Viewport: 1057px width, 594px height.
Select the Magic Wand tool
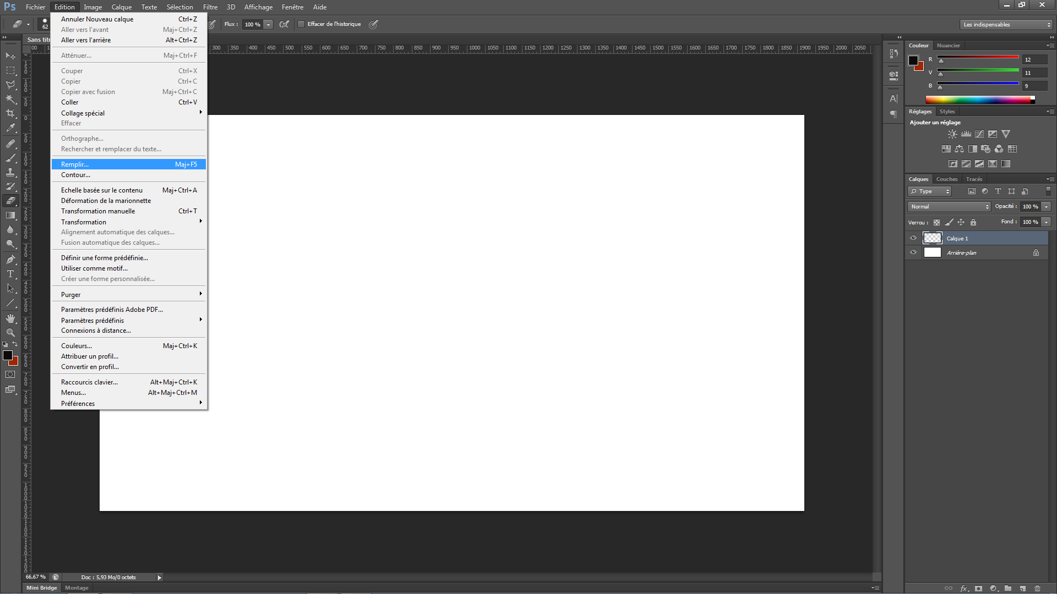(10, 99)
